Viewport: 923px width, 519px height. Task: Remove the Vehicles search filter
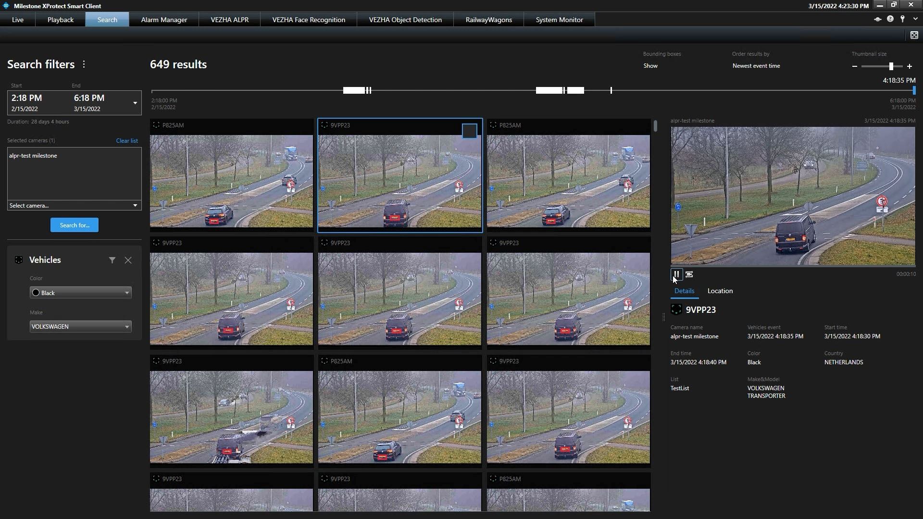pos(128,260)
